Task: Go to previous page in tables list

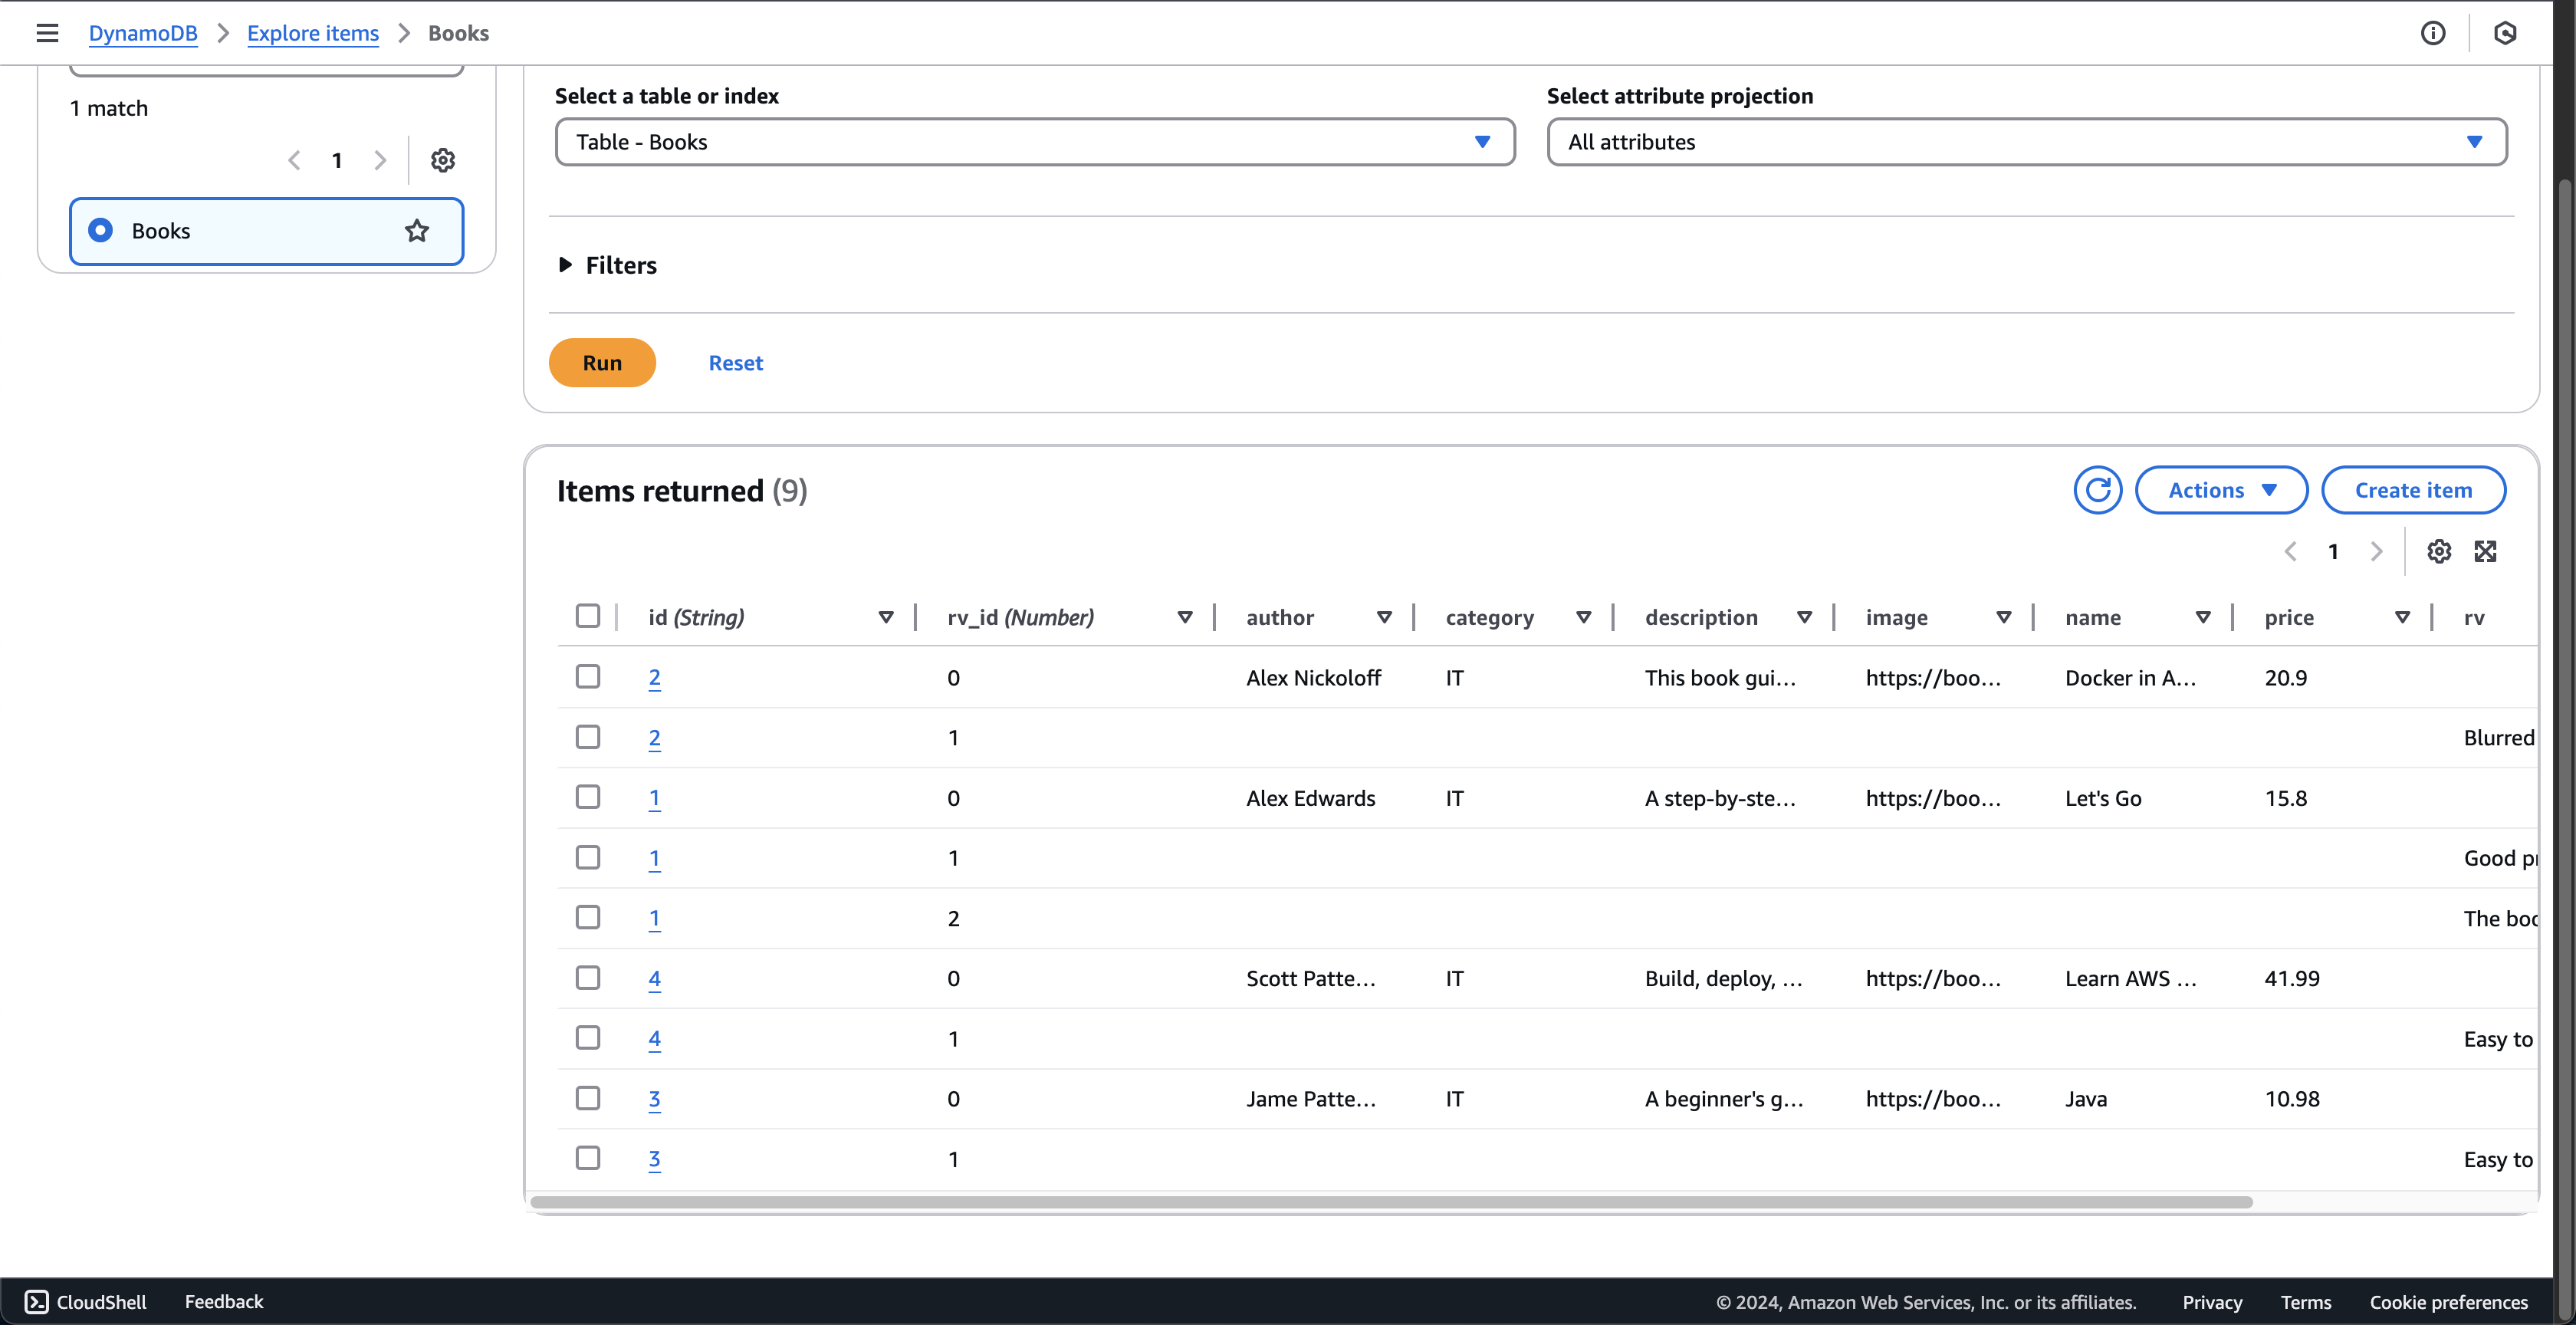Action: [294, 160]
